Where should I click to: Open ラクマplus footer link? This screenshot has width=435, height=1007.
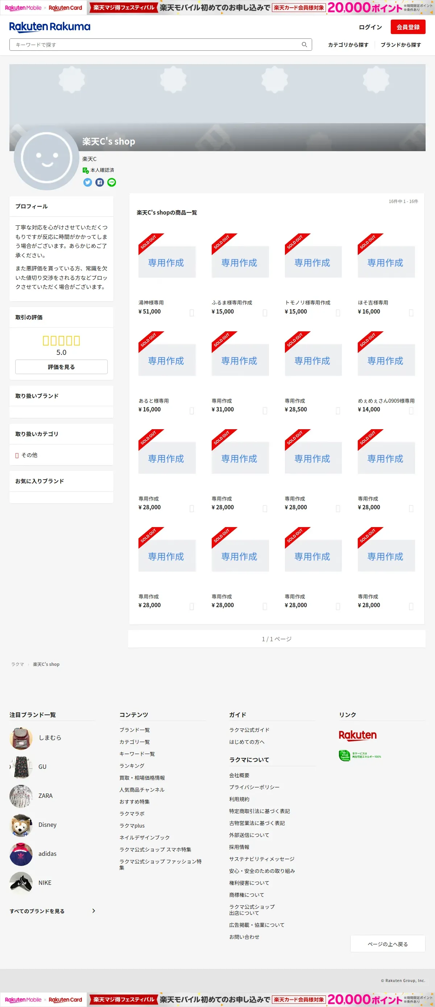132,826
